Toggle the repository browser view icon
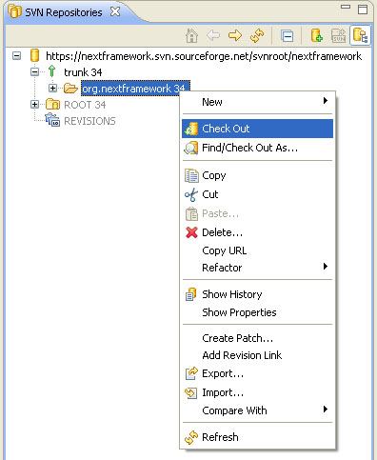The width and height of the screenshot is (377, 460). [360, 35]
